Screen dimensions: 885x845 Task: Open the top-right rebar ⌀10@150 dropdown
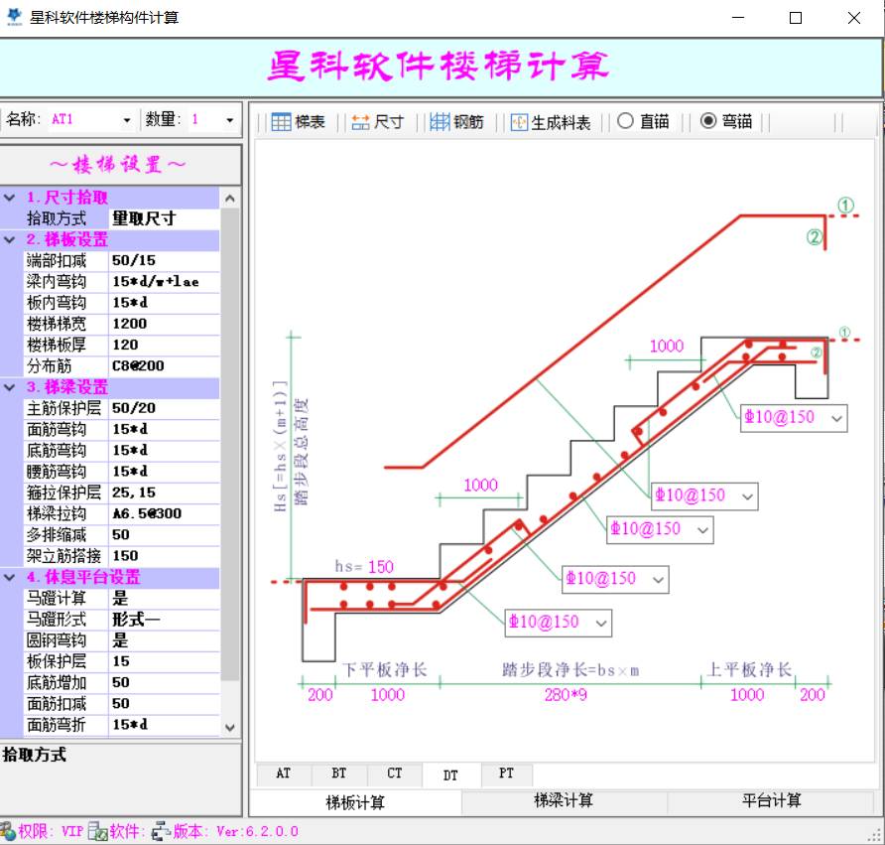[x=836, y=419]
